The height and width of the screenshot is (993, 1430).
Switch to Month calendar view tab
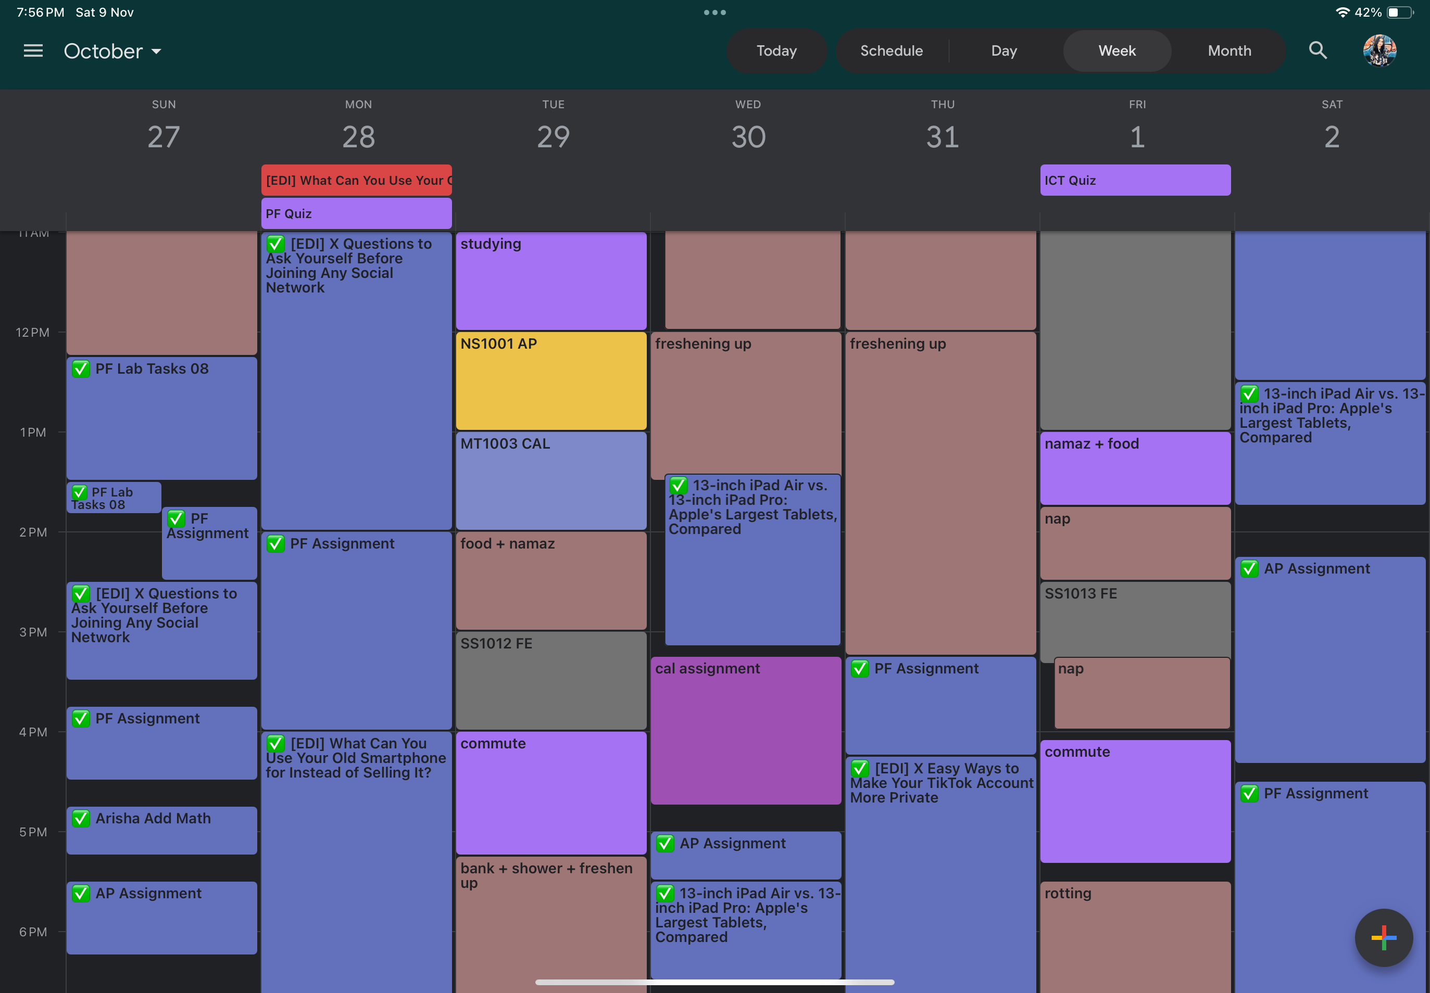pyautogui.click(x=1228, y=51)
